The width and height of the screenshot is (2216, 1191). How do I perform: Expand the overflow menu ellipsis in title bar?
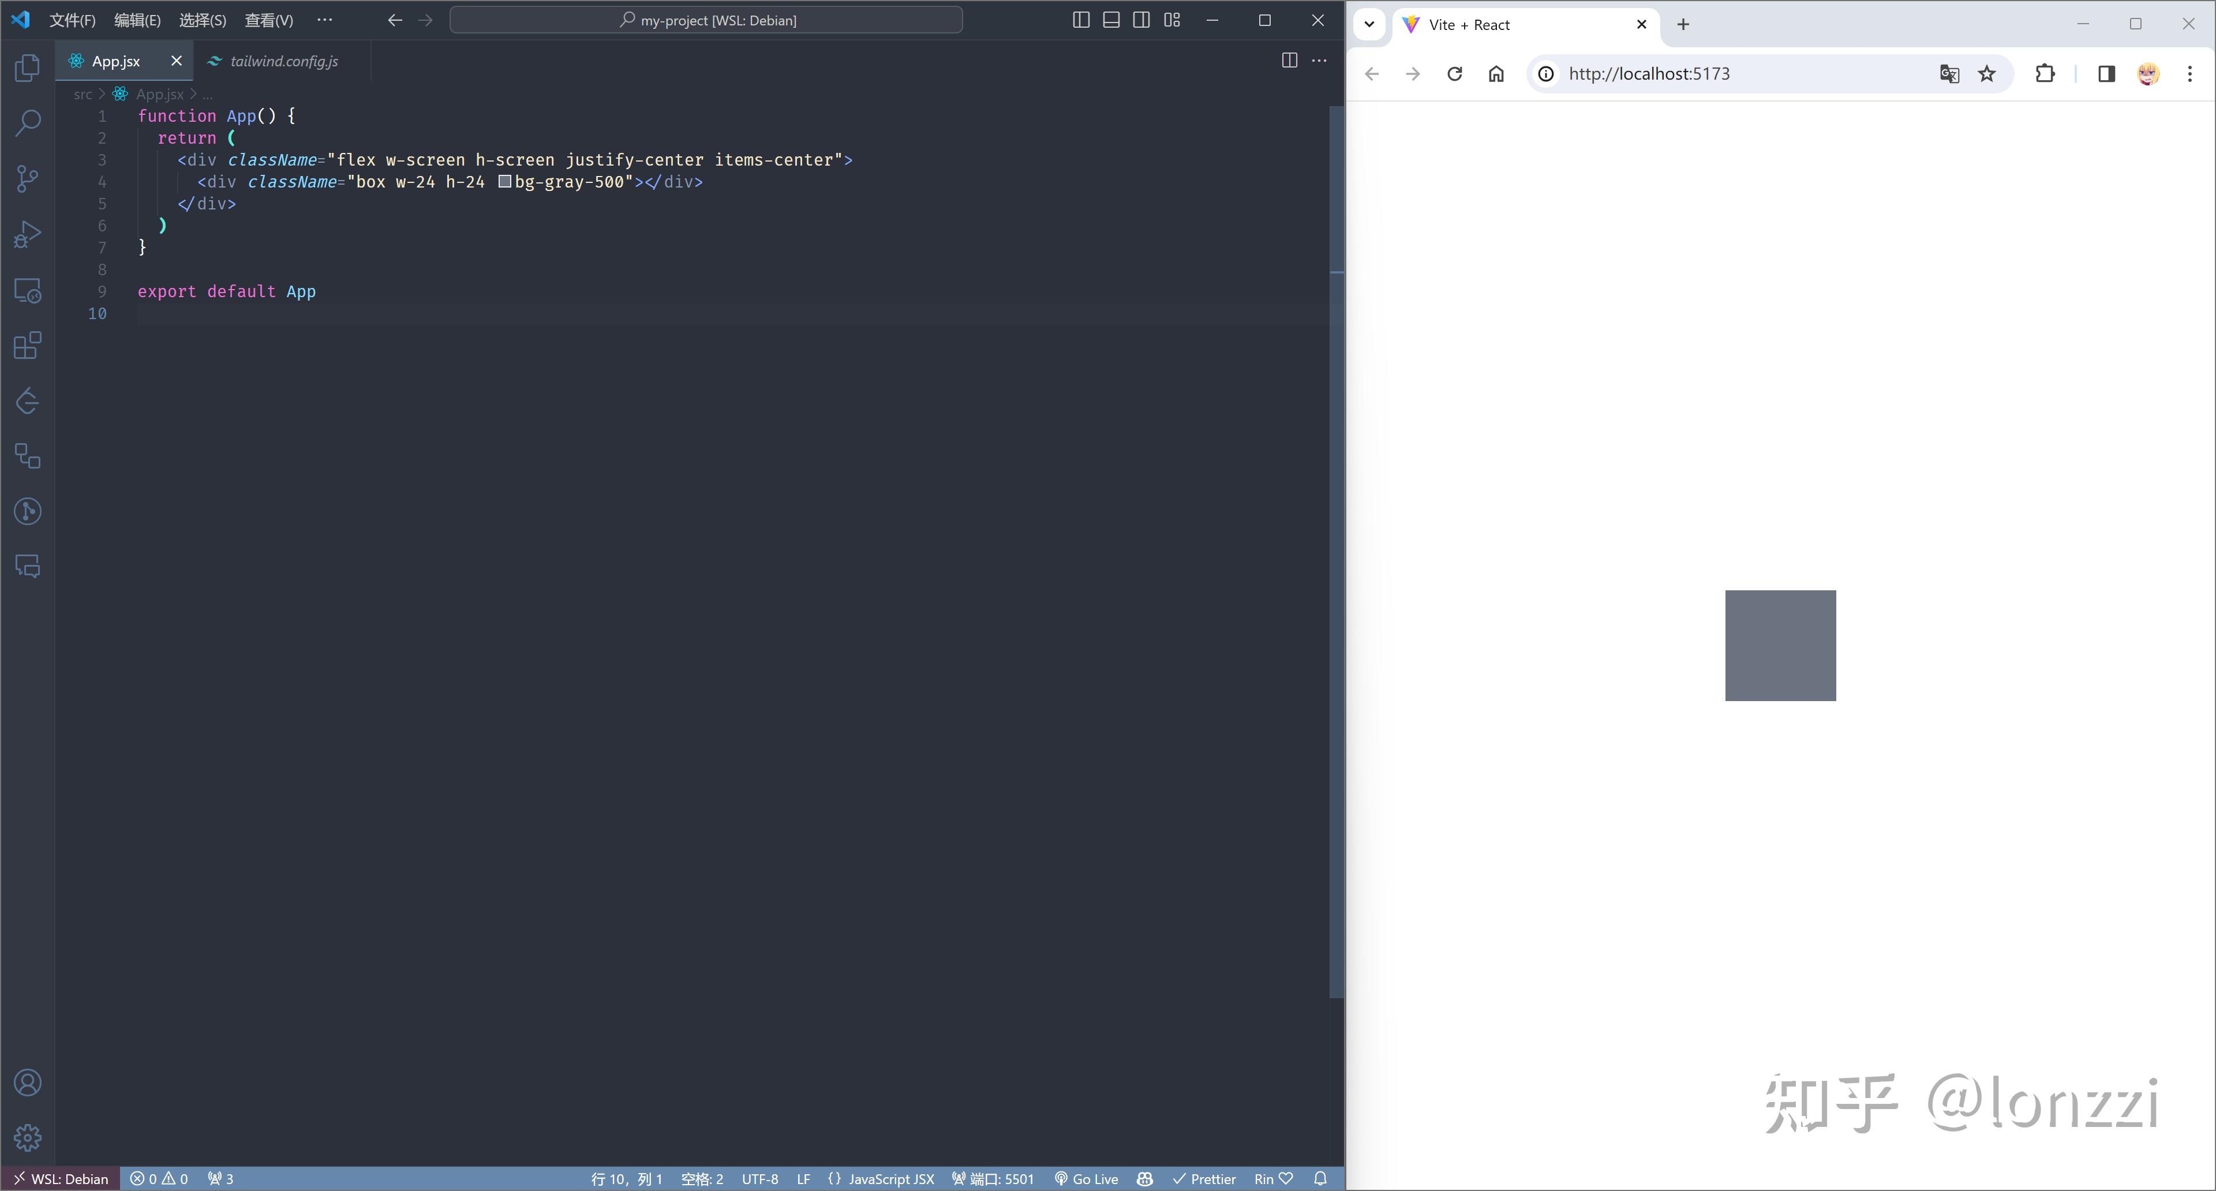[324, 20]
